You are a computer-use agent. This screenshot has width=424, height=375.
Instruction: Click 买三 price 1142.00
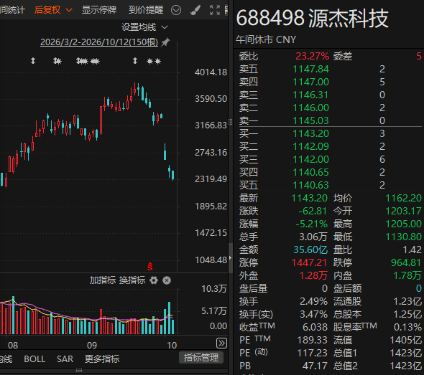tap(311, 159)
